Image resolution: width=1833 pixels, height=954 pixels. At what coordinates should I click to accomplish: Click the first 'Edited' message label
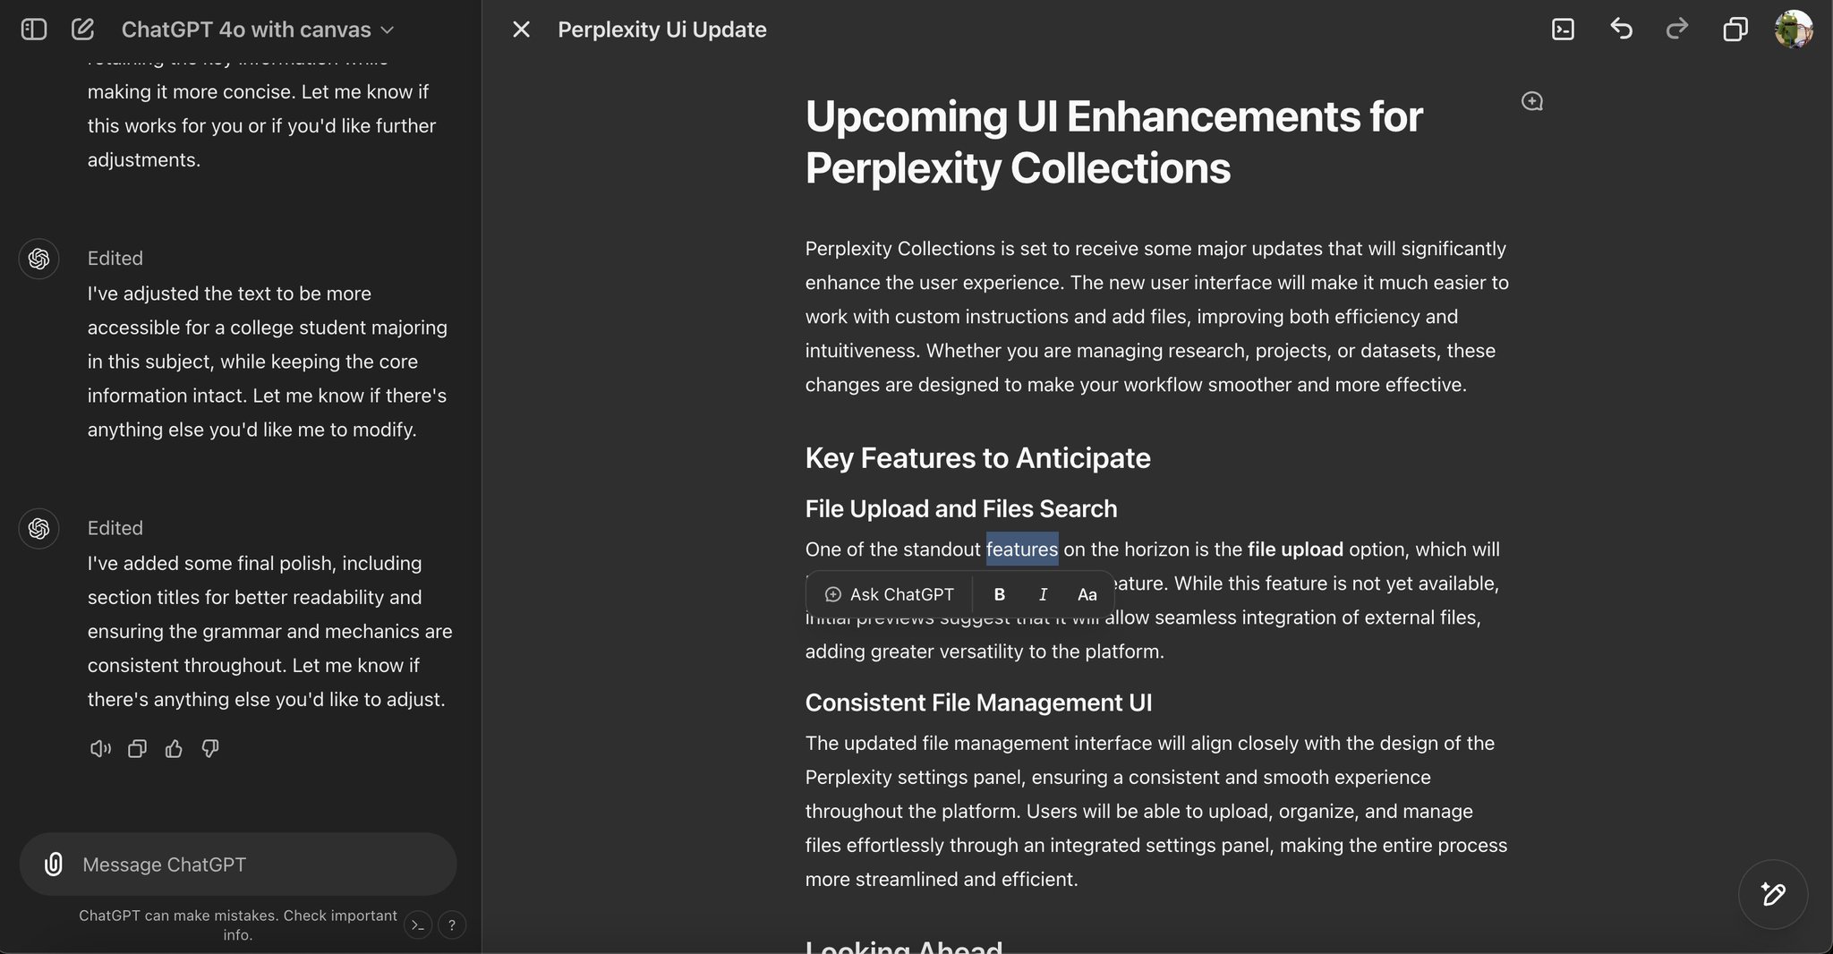[115, 259]
